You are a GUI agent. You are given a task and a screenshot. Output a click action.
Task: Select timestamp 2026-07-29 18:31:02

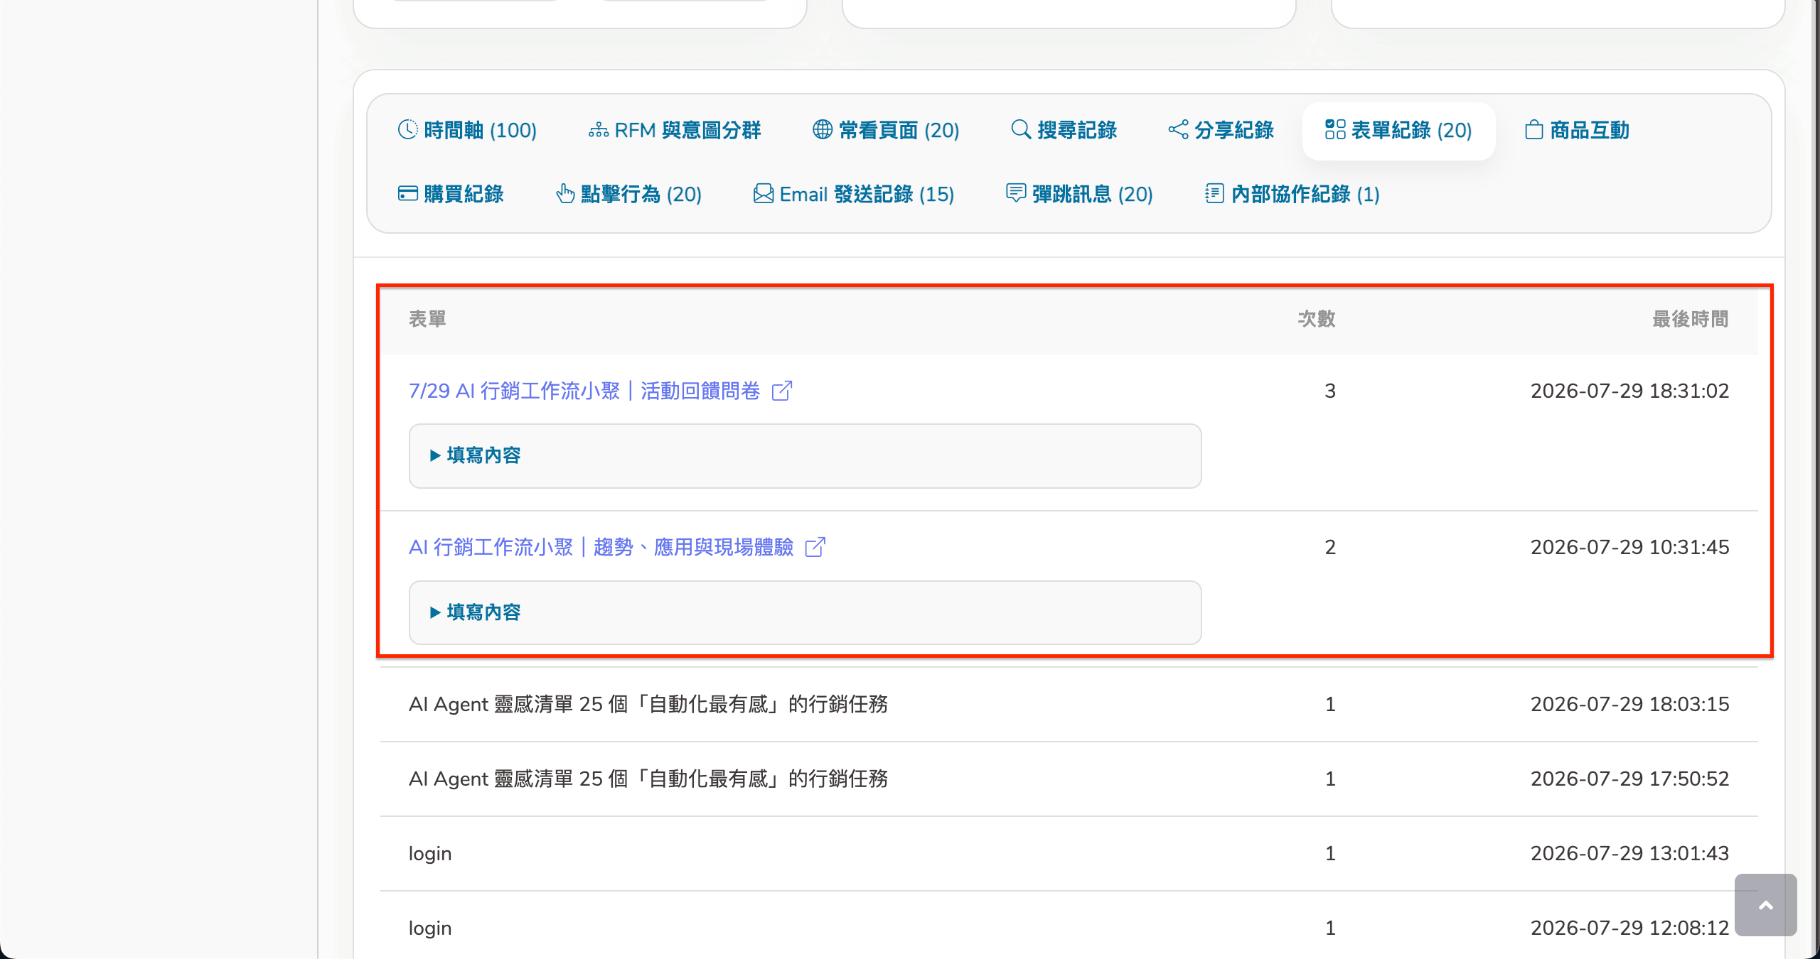pos(1629,391)
